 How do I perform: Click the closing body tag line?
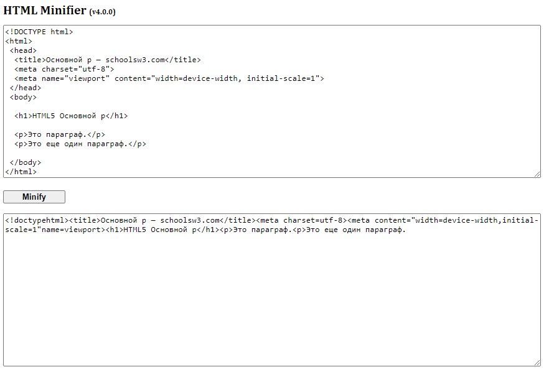[26, 162]
